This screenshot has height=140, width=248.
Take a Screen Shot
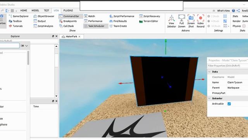pos(191,21)
